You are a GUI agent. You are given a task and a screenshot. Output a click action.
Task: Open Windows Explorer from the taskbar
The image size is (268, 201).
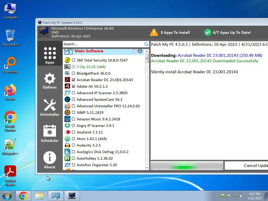pyautogui.click(x=40, y=196)
